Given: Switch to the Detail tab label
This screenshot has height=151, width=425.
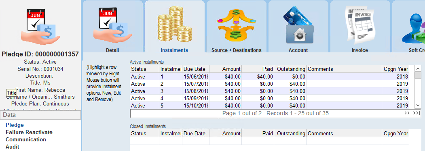Looking at the screenshot, I should [112, 50].
